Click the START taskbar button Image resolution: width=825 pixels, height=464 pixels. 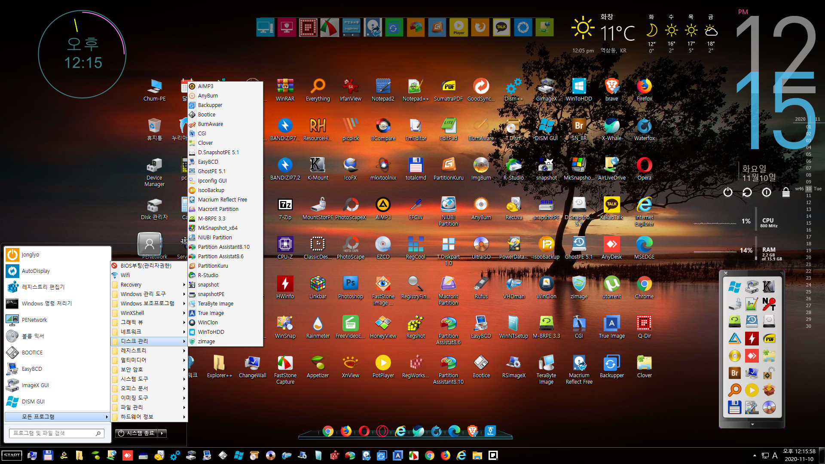(12, 455)
